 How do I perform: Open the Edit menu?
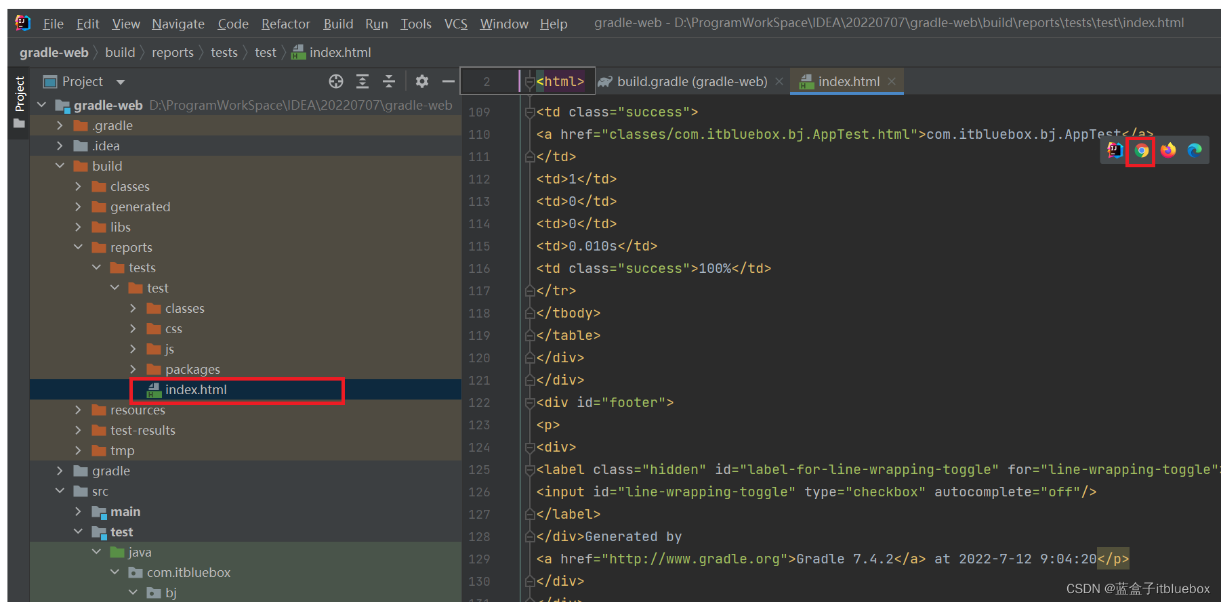(x=87, y=24)
